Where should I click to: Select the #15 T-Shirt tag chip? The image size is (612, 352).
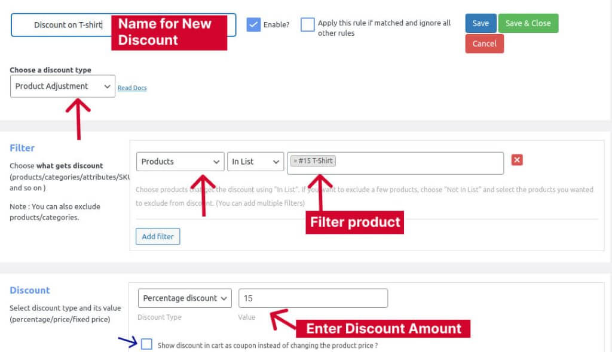click(313, 160)
